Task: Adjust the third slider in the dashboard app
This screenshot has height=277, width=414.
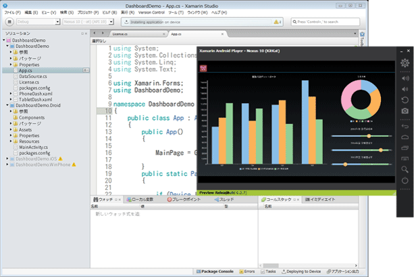Action: 361,164
